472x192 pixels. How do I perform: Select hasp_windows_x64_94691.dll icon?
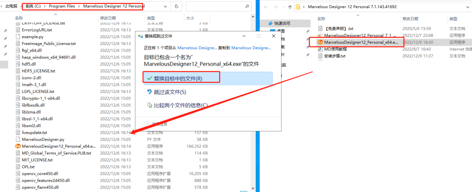click(x=18, y=57)
